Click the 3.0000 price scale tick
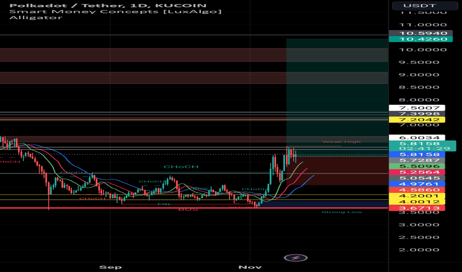Screen dimensions: 462x272 pos(419,225)
